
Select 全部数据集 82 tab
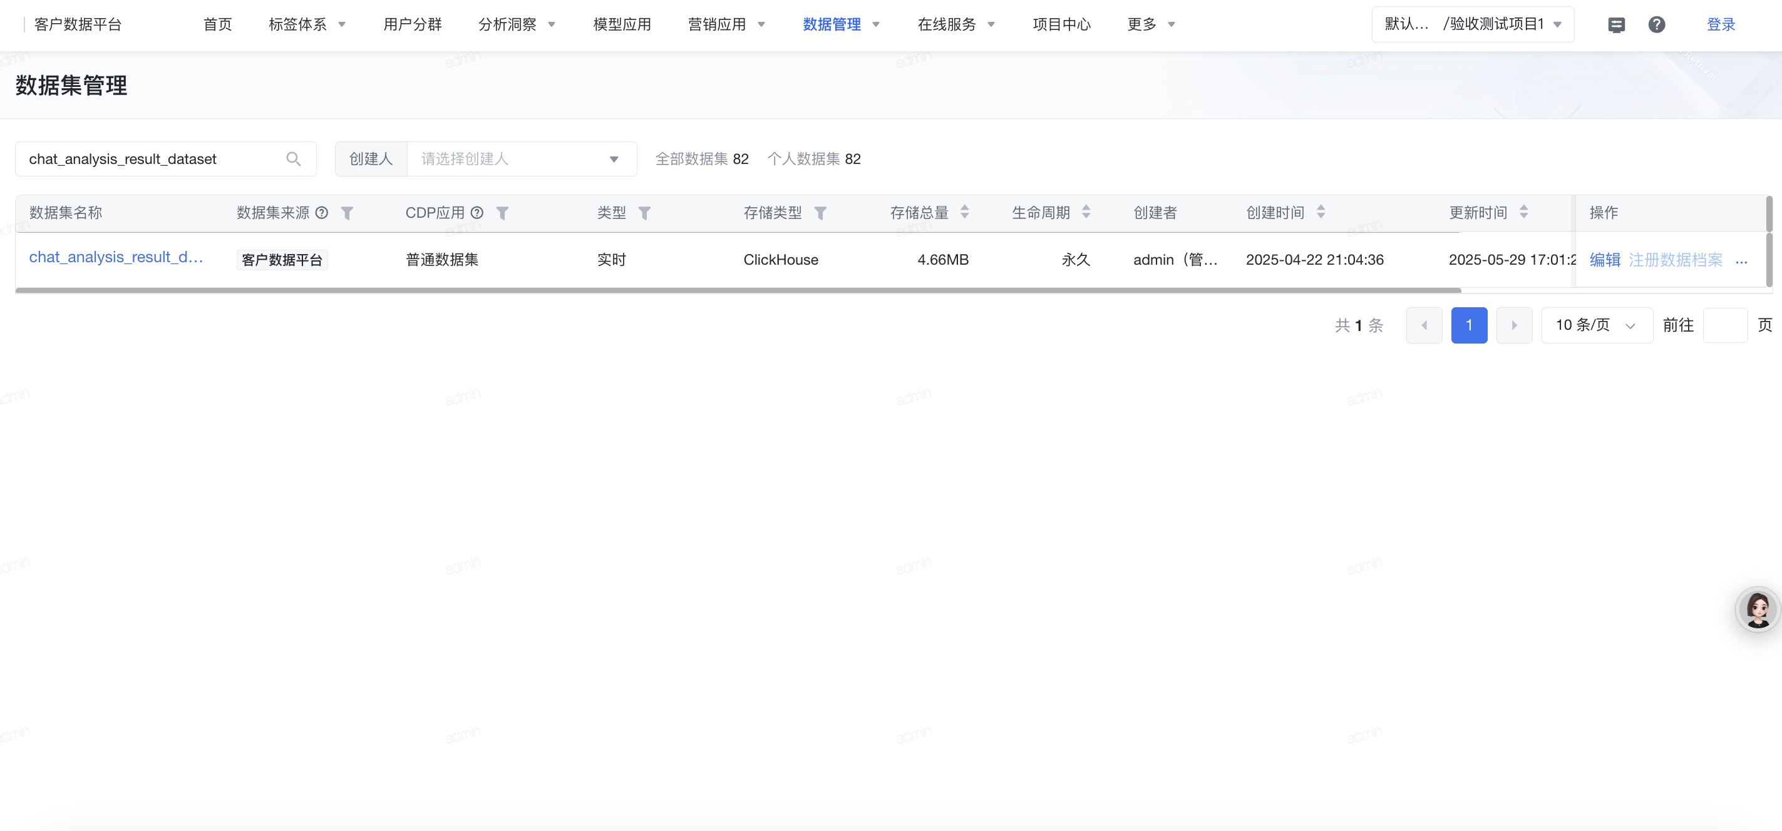pos(701,159)
